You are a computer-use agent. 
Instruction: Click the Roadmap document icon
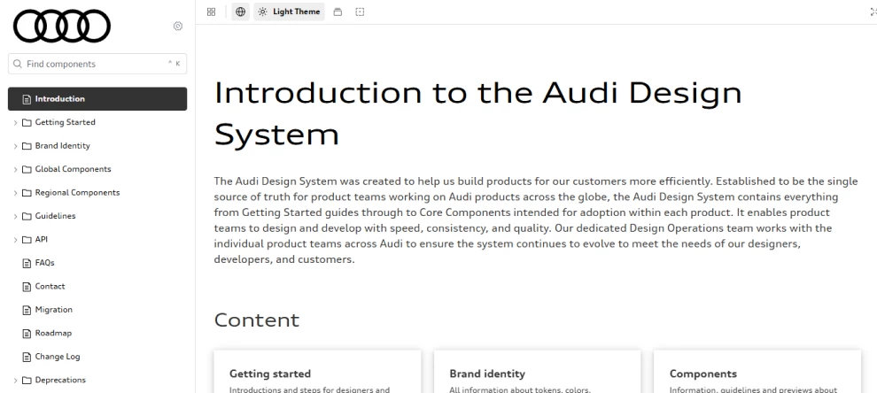[x=27, y=334]
